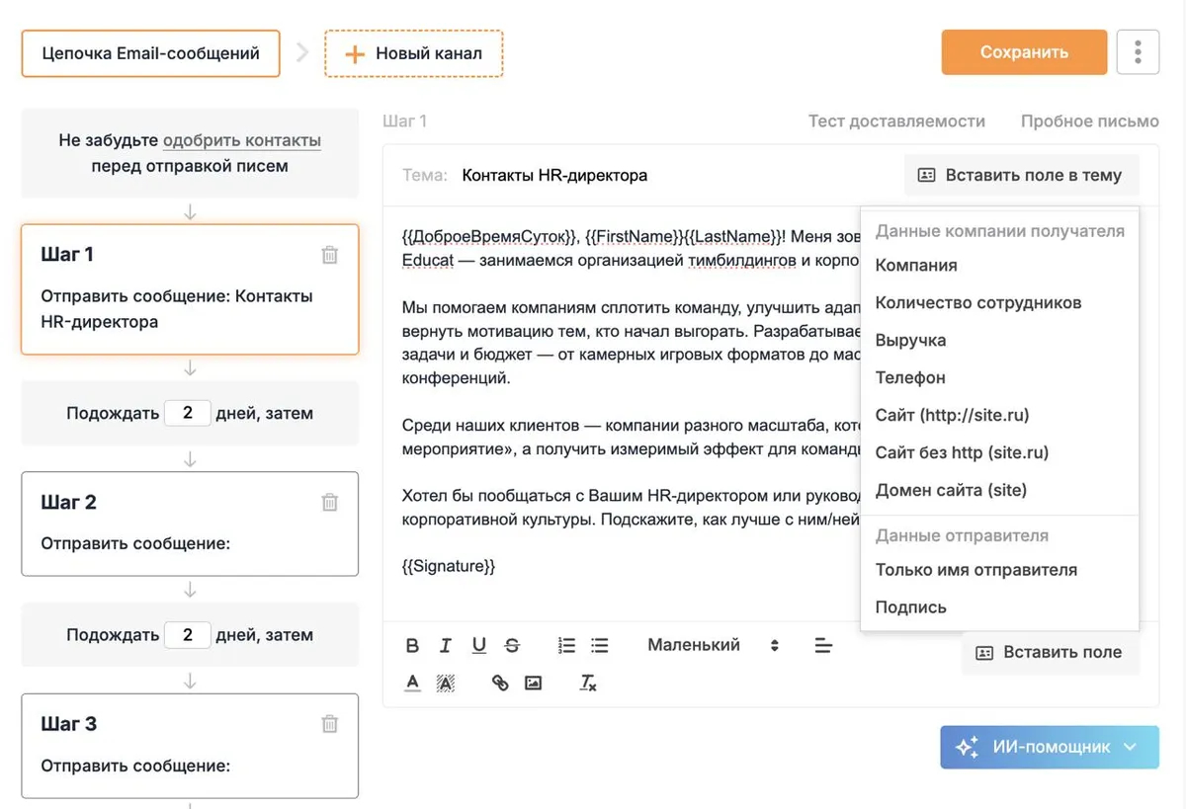1186x809 pixels.
Task: Delete Шаг 1 with trash icon
Action: (x=330, y=255)
